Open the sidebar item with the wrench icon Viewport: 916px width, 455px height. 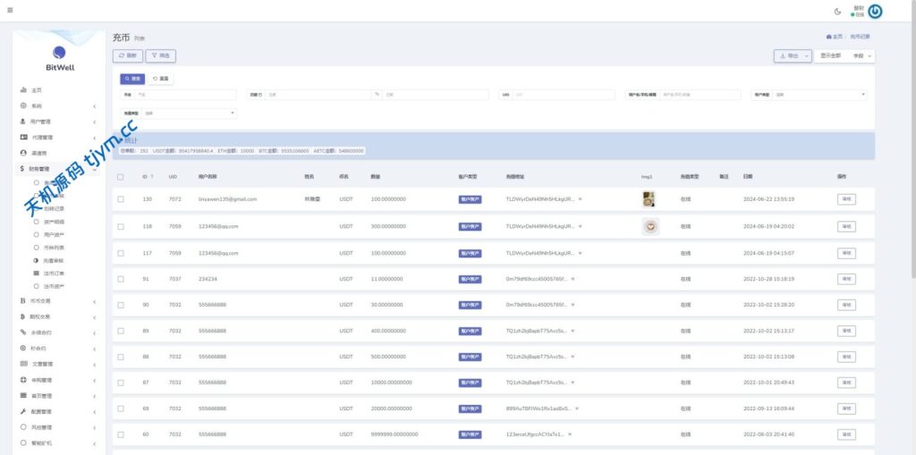41,411
